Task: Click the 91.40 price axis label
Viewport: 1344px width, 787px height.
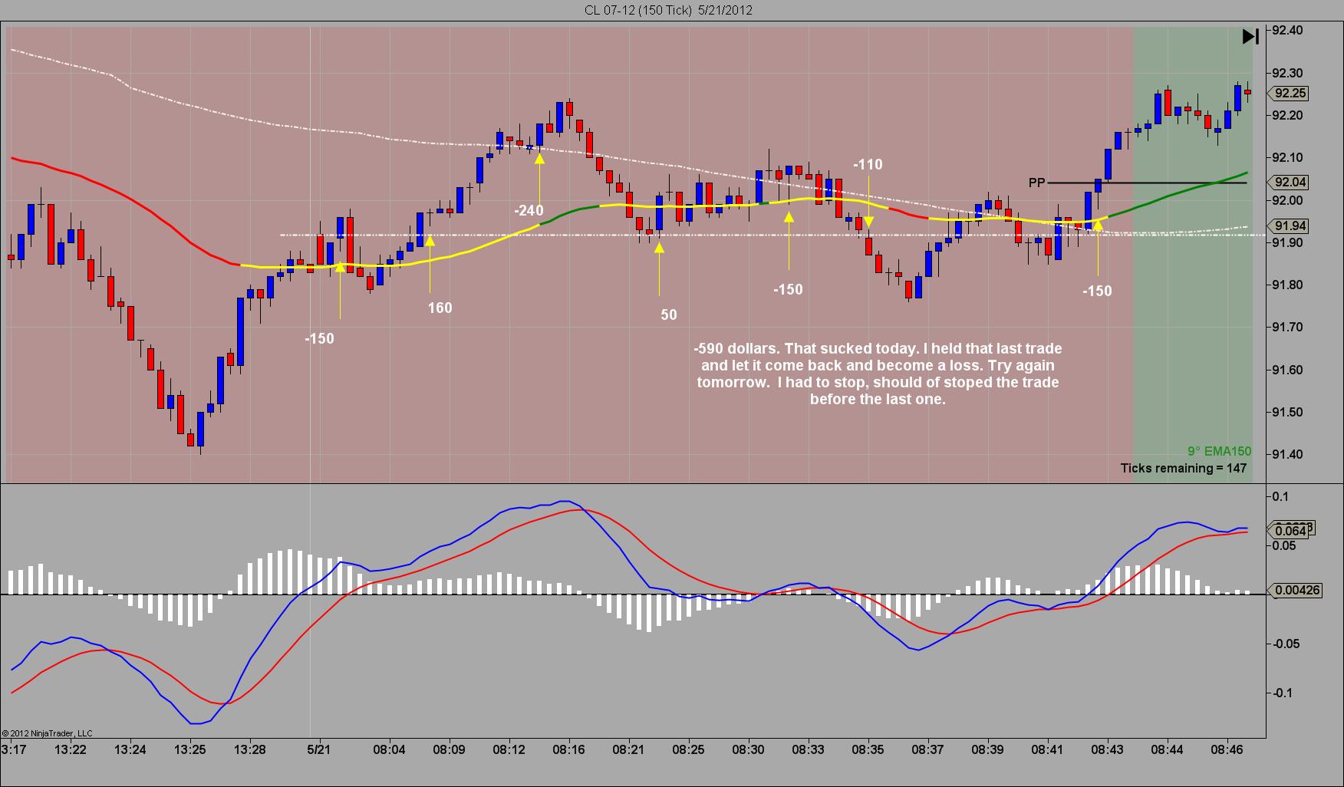Action: coord(1287,455)
